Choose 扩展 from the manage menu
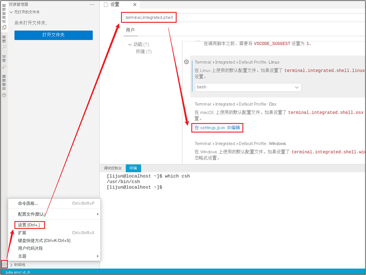Image resolution: width=366 pixels, height=275 pixels. pyautogui.click(x=54, y=233)
